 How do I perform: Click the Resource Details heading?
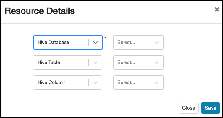point(40,11)
